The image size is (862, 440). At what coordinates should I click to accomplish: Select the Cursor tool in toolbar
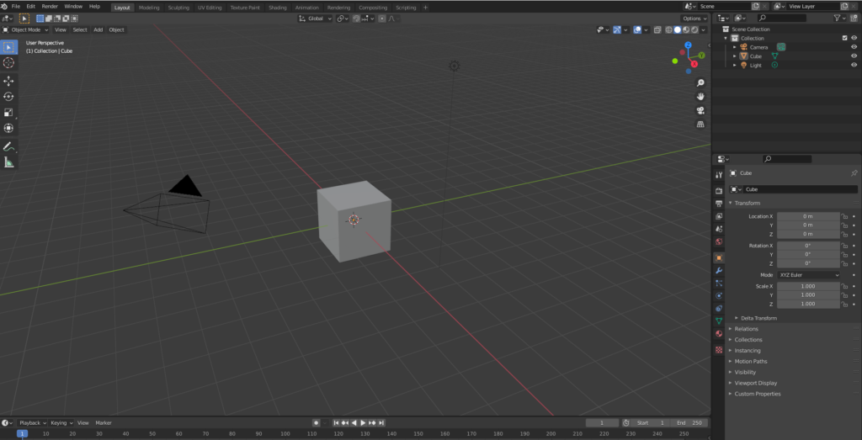point(8,62)
